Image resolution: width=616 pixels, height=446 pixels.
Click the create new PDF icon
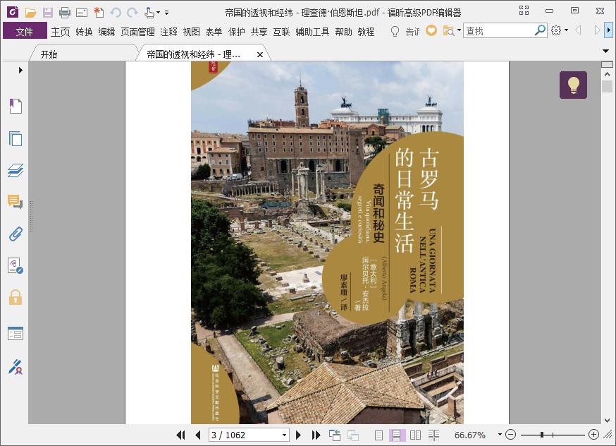coord(99,12)
